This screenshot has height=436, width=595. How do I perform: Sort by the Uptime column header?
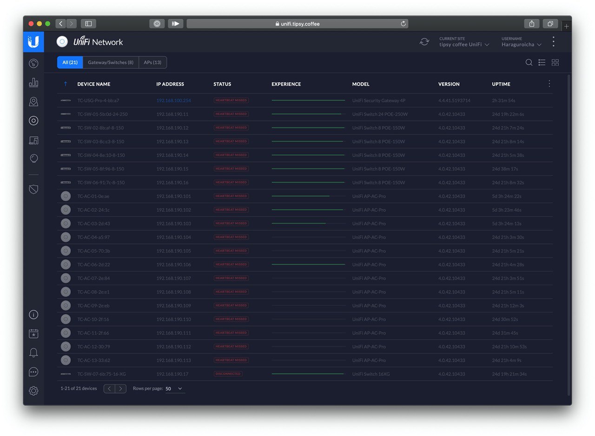point(501,84)
